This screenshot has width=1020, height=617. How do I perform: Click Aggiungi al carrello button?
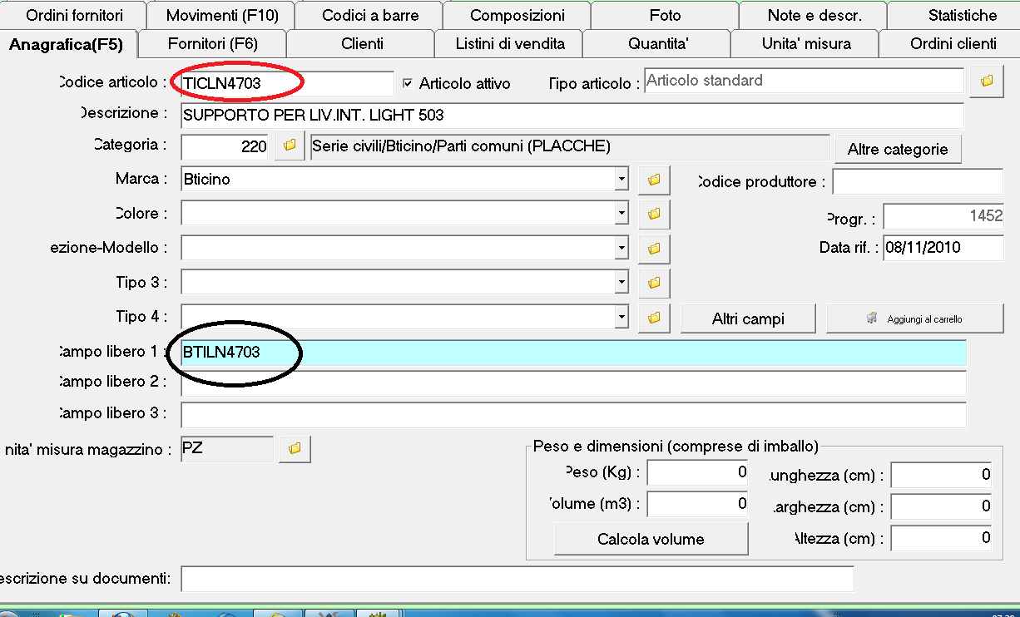click(914, 318)
